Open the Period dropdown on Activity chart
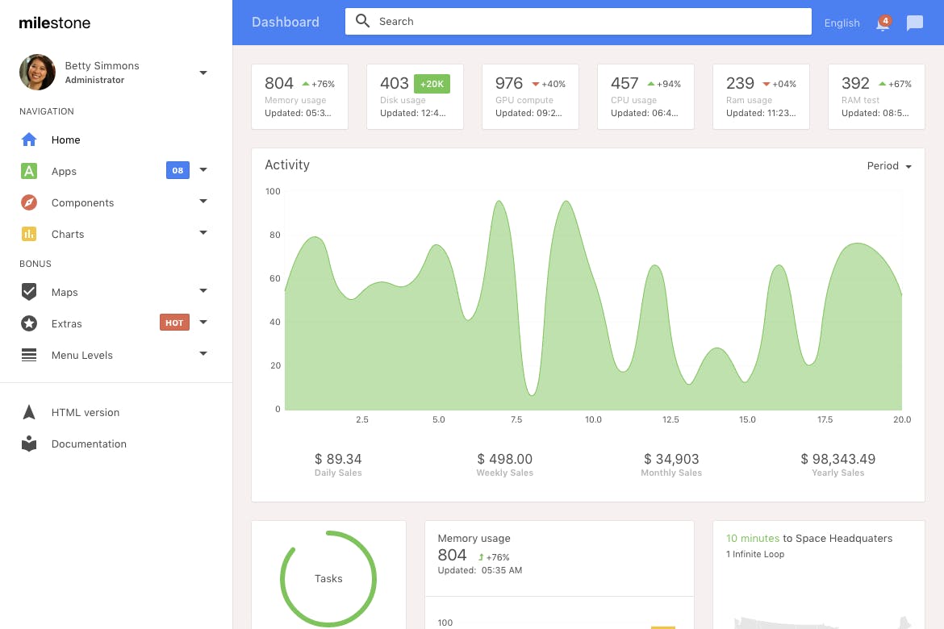 pos(889,166)
